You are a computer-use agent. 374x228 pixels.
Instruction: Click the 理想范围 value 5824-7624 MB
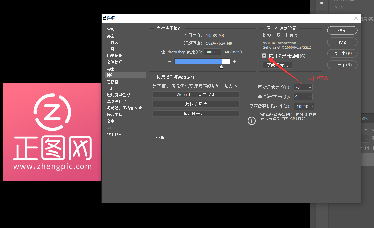[x=219, y=43]
